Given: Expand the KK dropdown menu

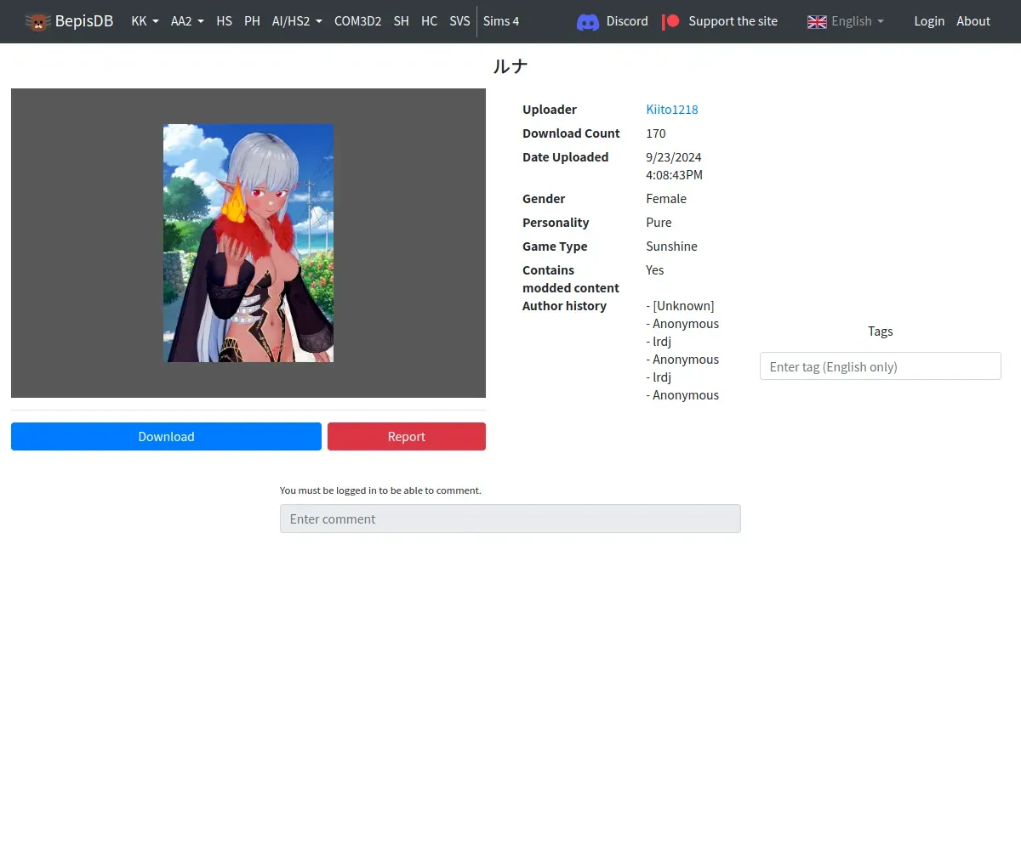Looking at the screenshot, I should (x=145, y=21).
